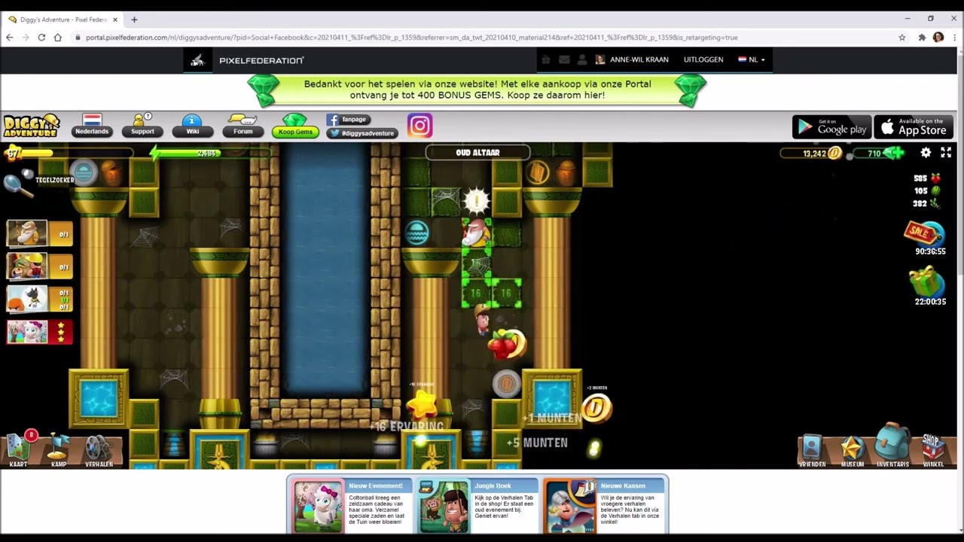Click the UITLOGGEN link
The width and height of the screenshot is (964, 542).
click(x=703, y=59)
